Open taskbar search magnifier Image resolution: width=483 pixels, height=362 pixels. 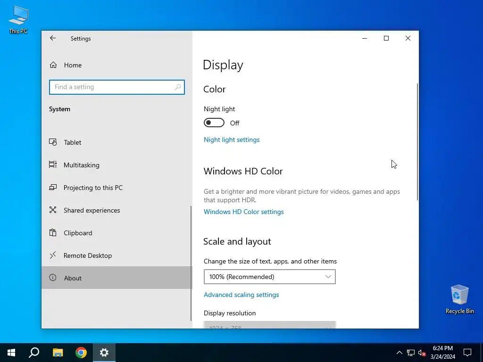point(34,353)
